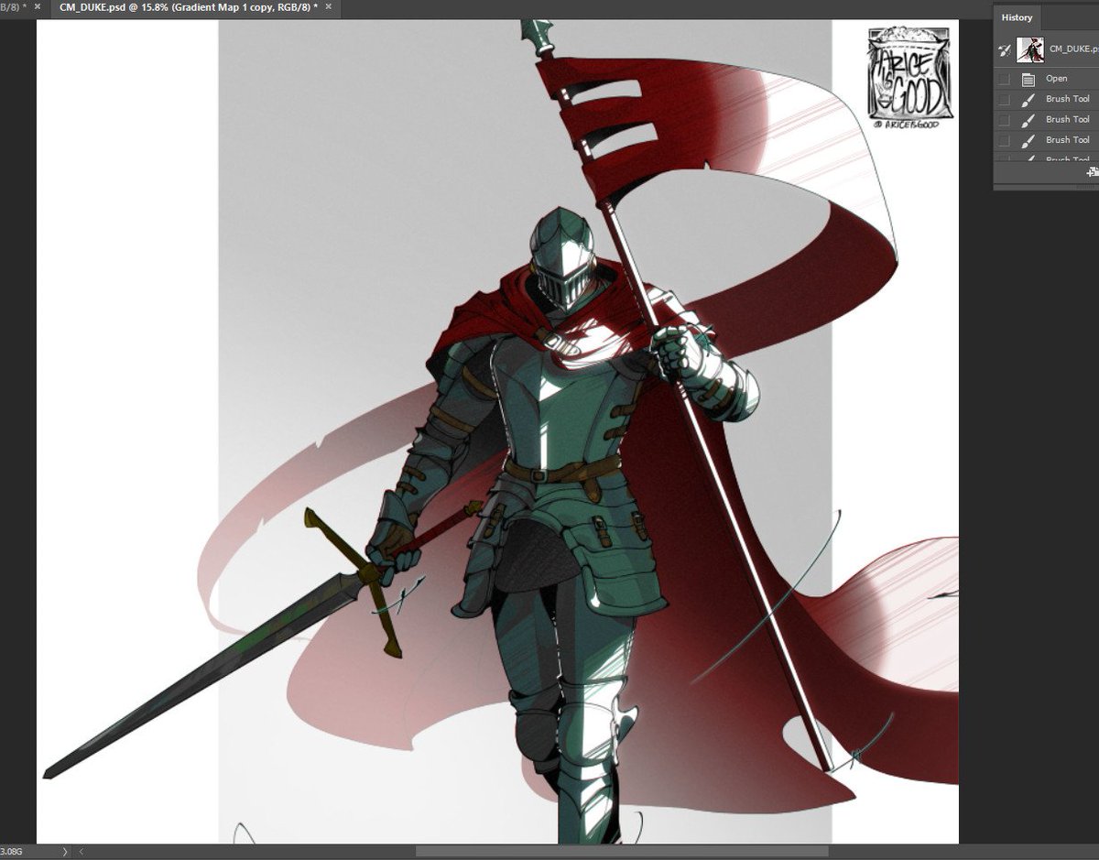Create new document from current history state

1093,172
